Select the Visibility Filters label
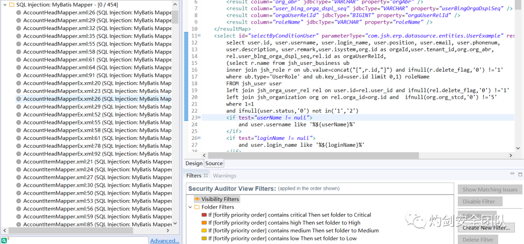 [220, 199]
